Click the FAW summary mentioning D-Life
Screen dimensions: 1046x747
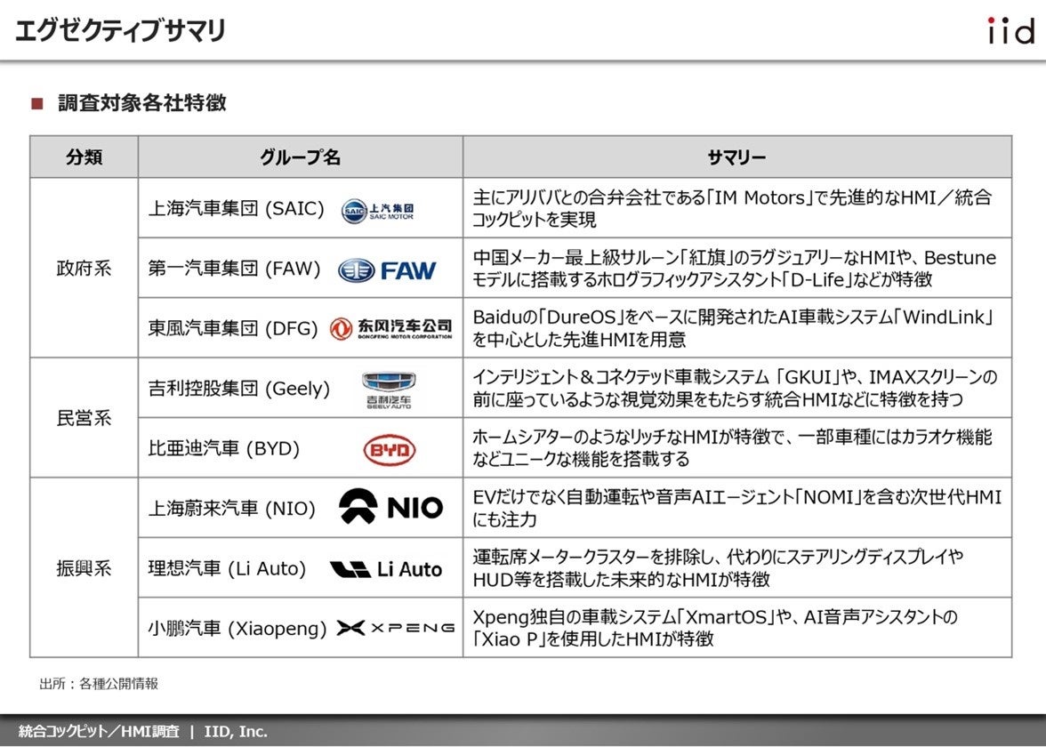(735, 269)
